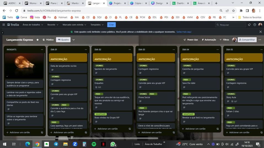Open Trello notifications bell
This screenshot has height=148, width=264.
(x=249, y=25)
